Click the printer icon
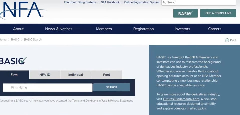 (x=227, y=40)
